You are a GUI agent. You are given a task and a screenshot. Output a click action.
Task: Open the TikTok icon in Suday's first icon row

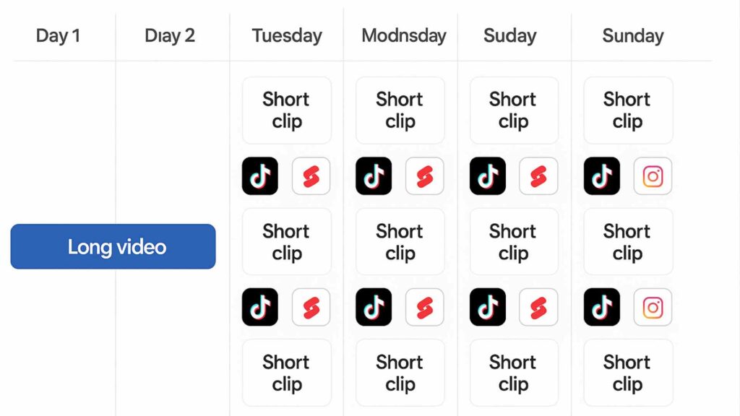pyautogui.click(x=488, y=176)
